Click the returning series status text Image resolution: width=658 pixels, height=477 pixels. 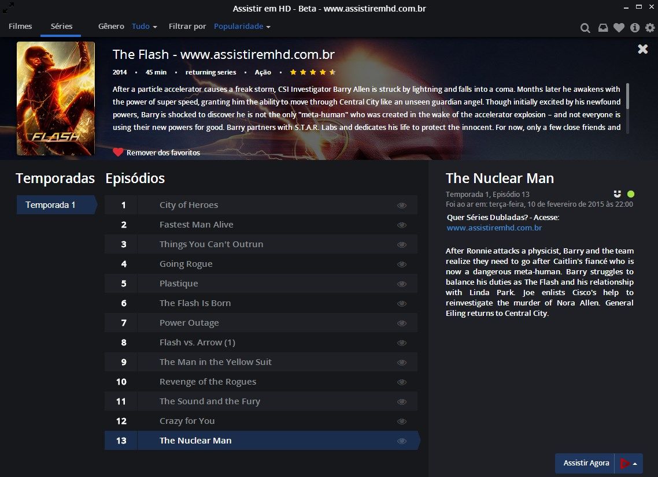tap(210, 72)
